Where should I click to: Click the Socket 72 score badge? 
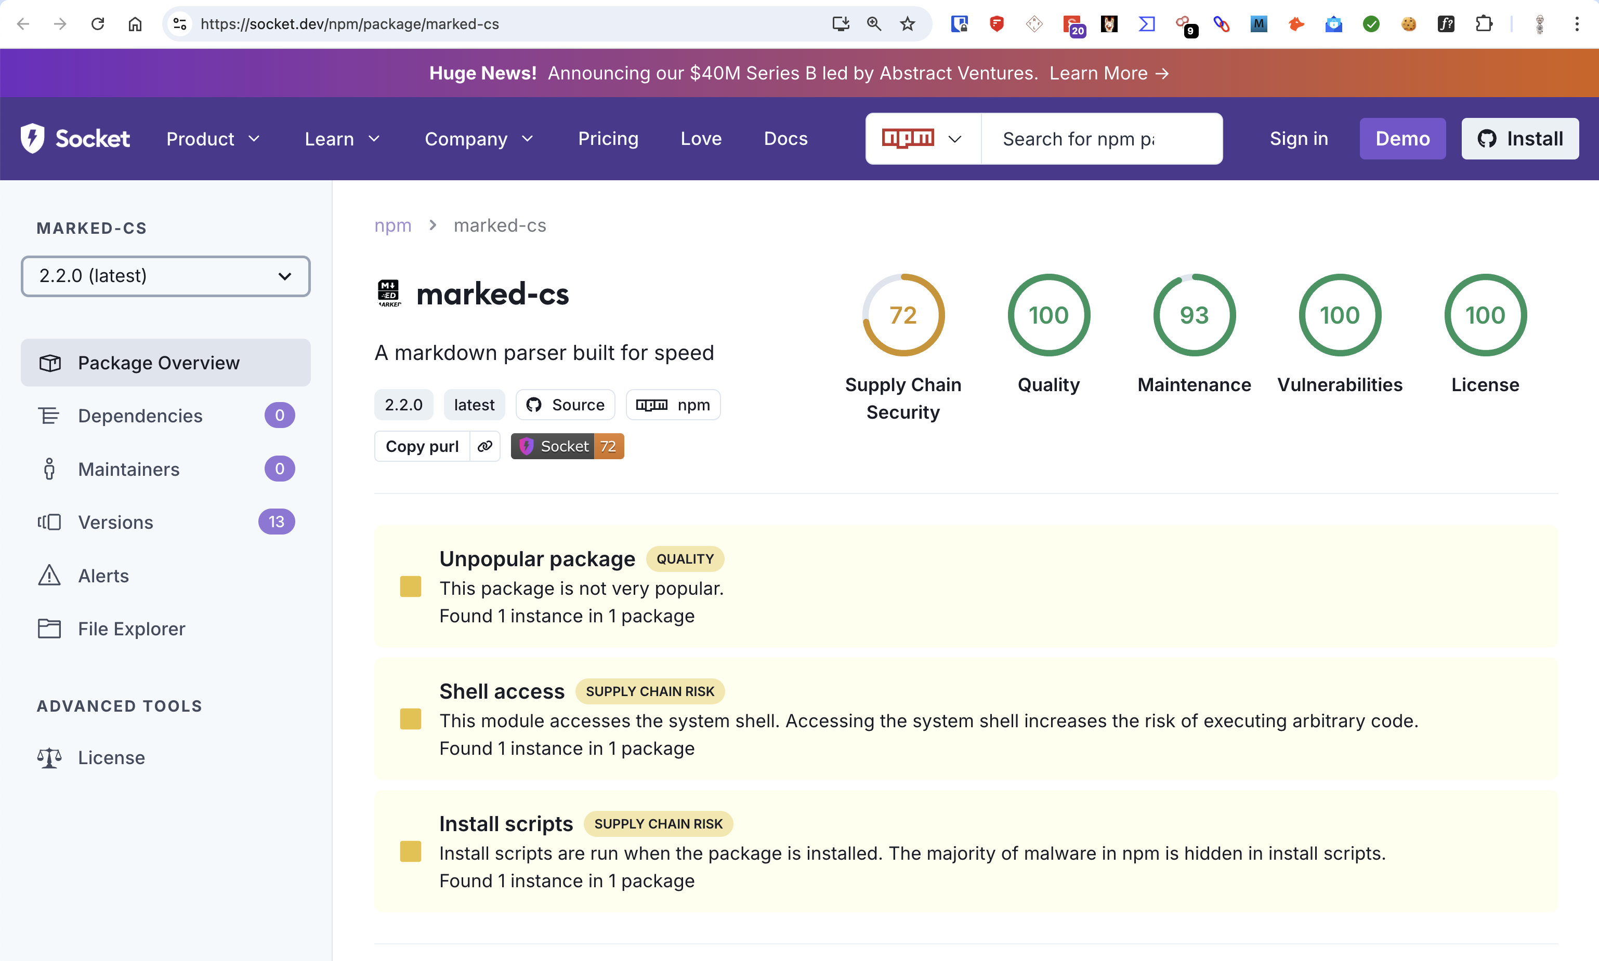click(567, 446)
